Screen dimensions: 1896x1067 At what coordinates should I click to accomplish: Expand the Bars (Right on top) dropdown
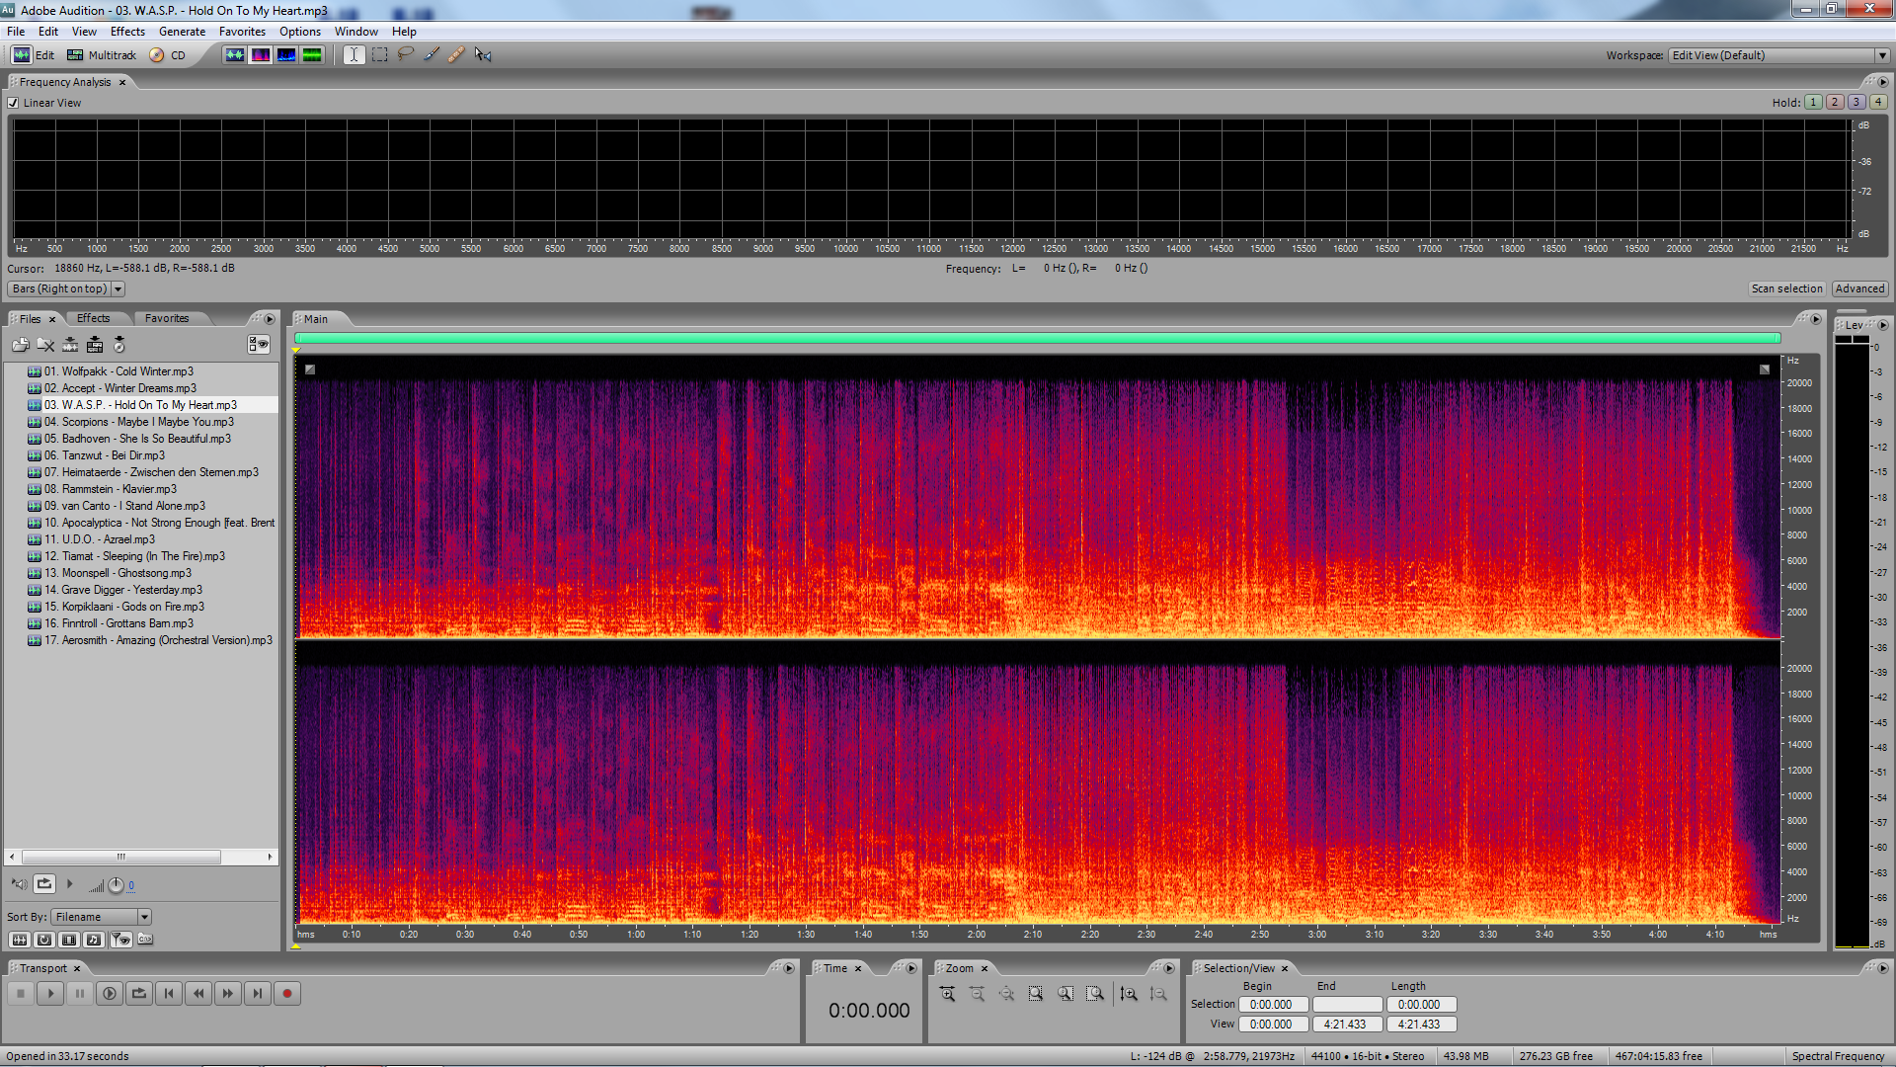pos(118,289)
